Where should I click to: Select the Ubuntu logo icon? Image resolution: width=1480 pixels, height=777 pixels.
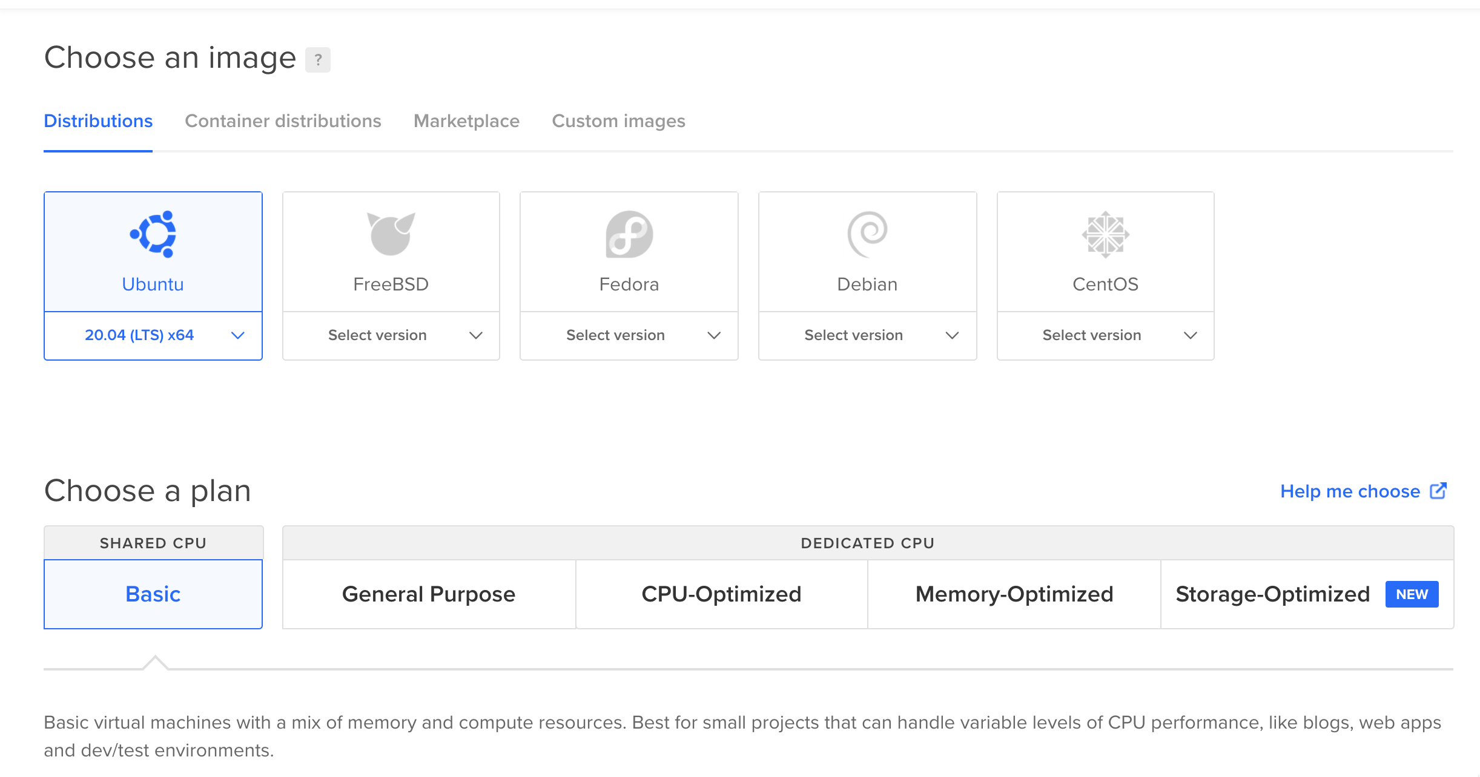[153, 234]
